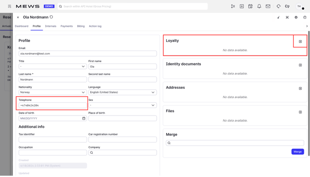Click the search field in top bar
The width and height of the screenshot is (310, 177).
coord(133,6)
